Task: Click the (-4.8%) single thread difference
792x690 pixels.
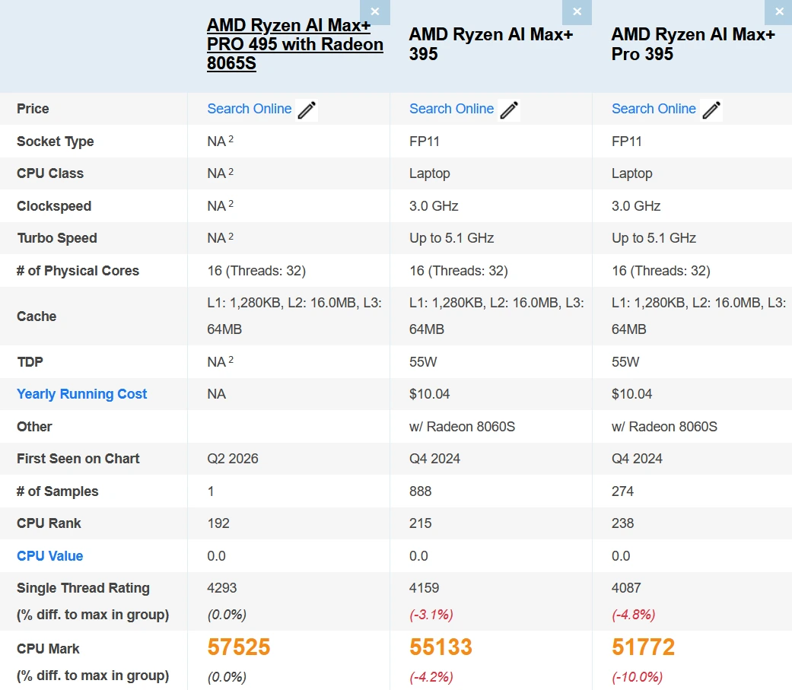Action: click(x=634, y=615)
